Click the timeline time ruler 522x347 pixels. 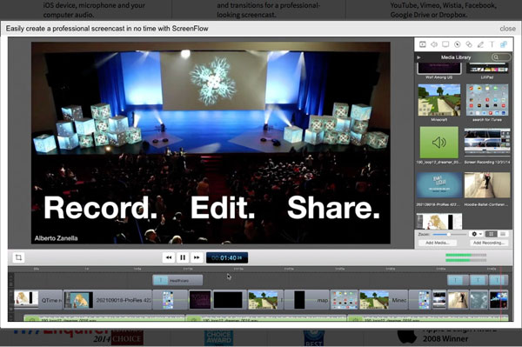point(259,269)
